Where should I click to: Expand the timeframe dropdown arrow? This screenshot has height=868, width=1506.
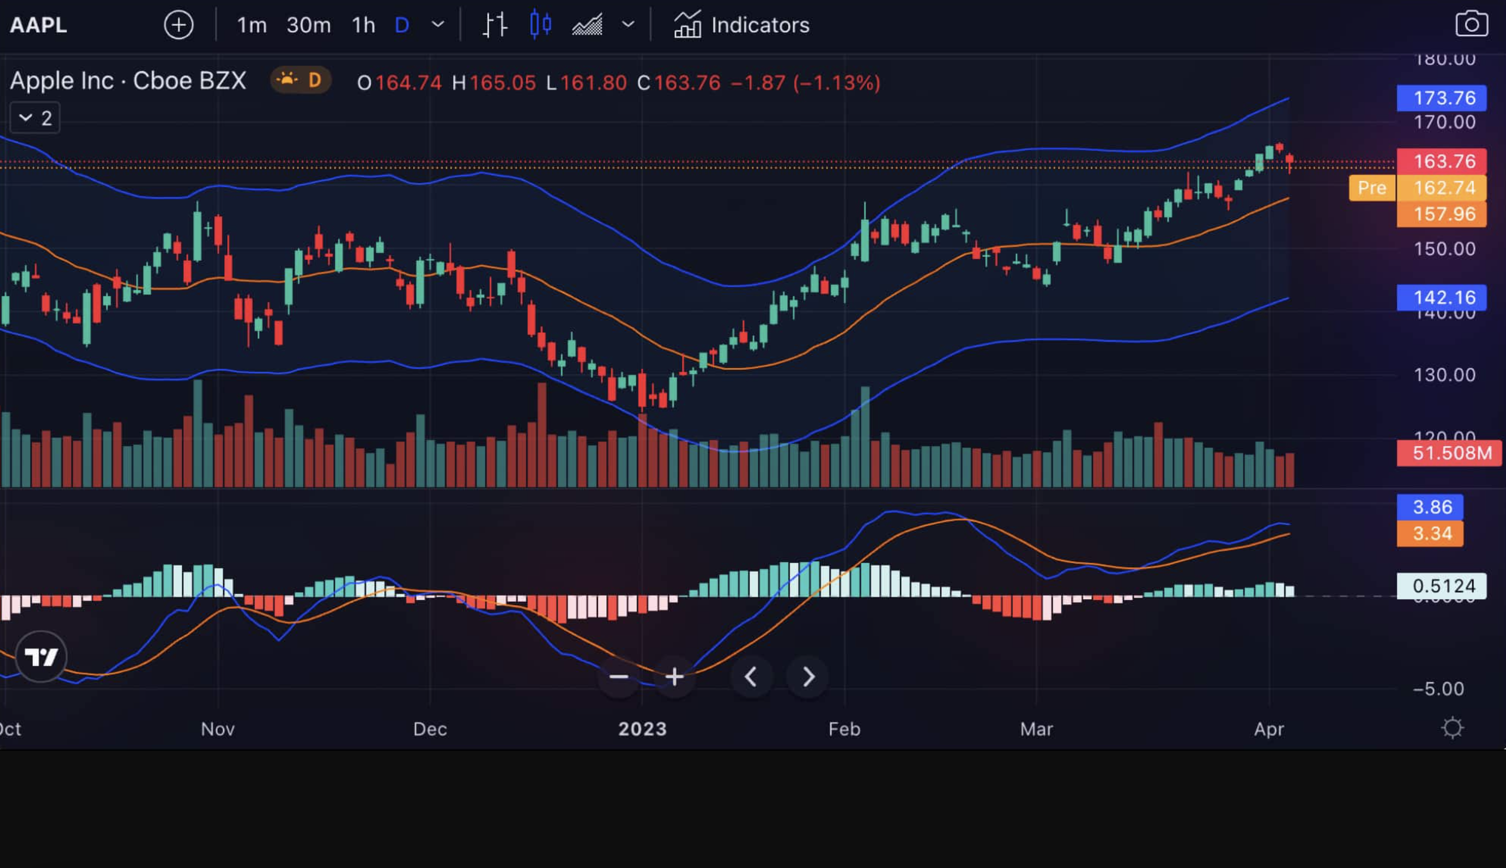click(x=438, y=25)
